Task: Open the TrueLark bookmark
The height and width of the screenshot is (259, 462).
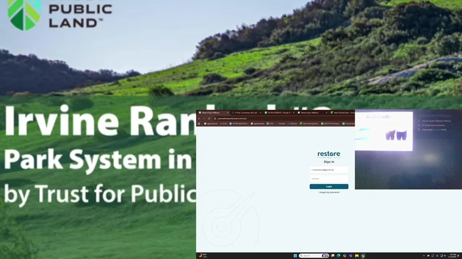Action: pyautogui.click(x=280, y=123)
